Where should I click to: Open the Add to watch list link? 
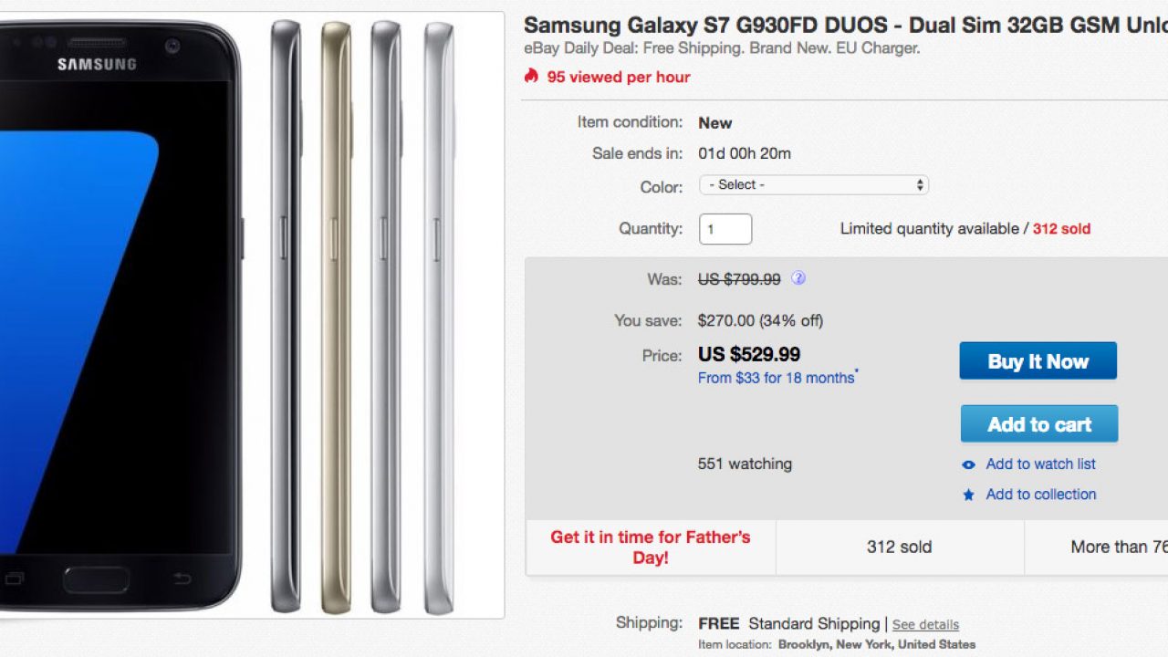[x=1040, y=464]
